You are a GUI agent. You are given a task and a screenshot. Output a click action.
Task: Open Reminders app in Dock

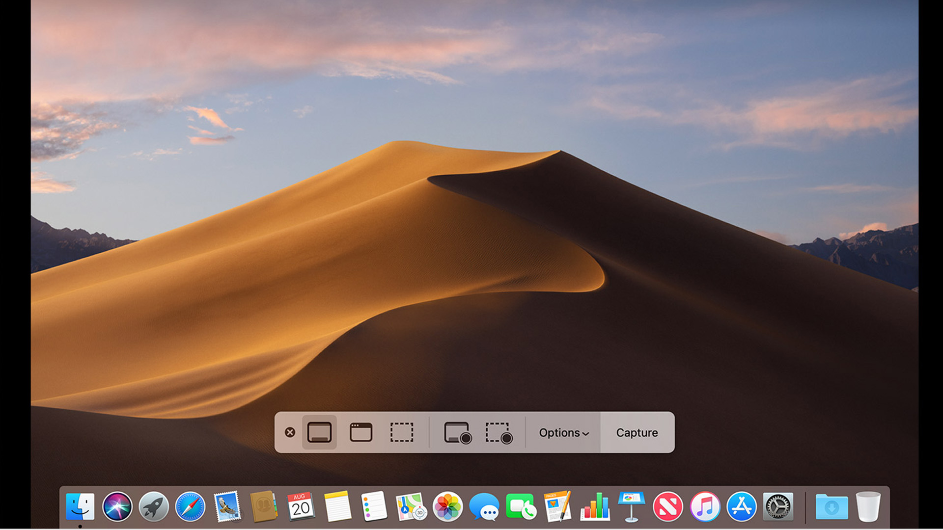[x=374, y=506]
